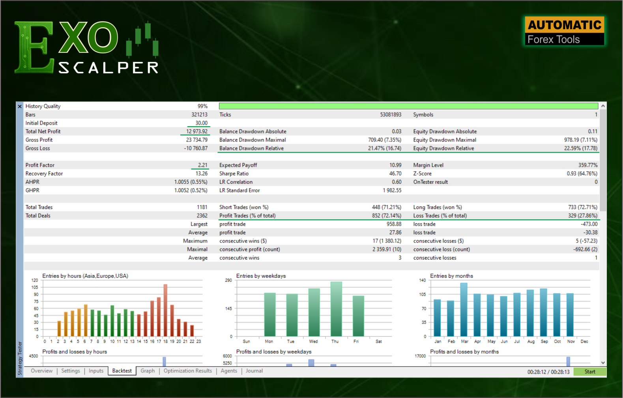This screenshot has width=623, height=398.
Task: Select Short Trades value 448 (71.21%)
Action: click(x=386, y=207)
